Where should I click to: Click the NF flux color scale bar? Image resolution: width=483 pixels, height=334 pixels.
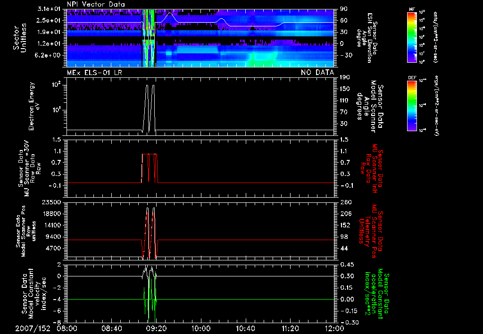(412, 37)
